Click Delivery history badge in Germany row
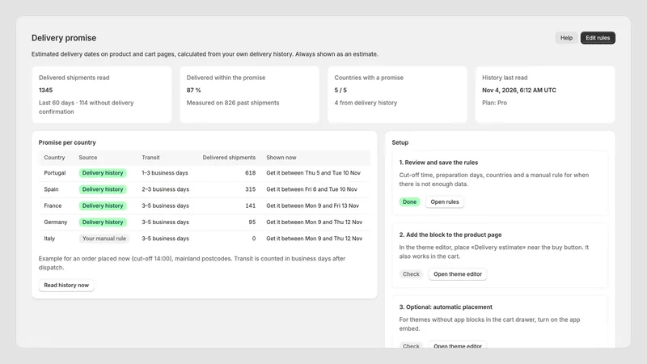 103,222
